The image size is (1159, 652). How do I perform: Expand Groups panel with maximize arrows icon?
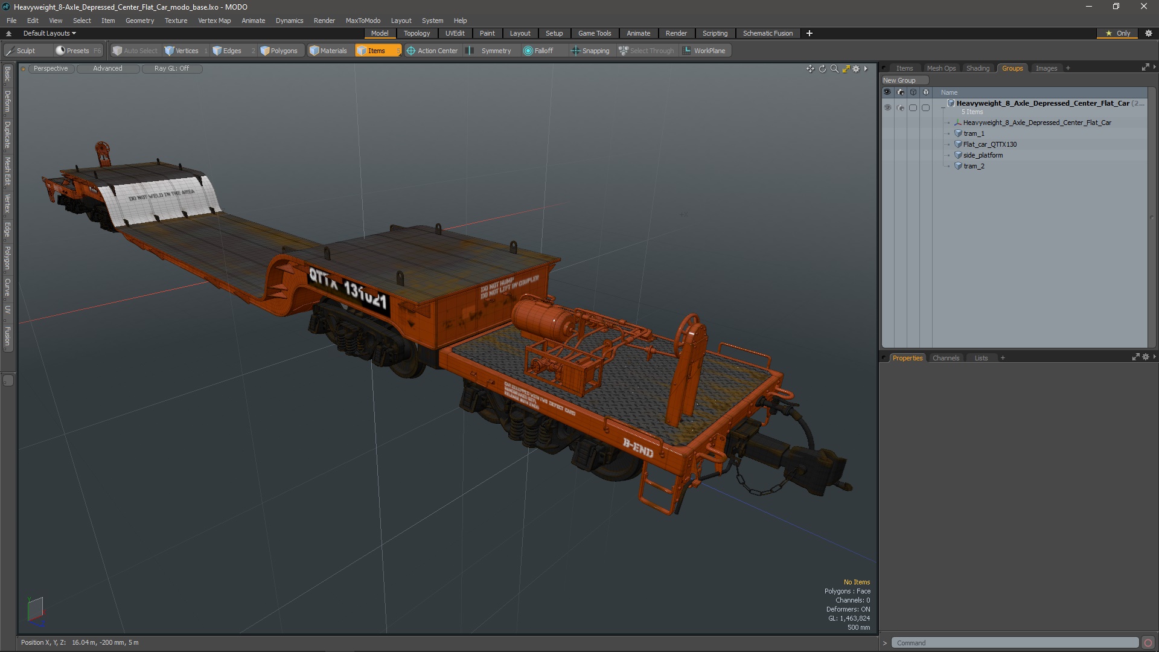tap(1145, 68)
